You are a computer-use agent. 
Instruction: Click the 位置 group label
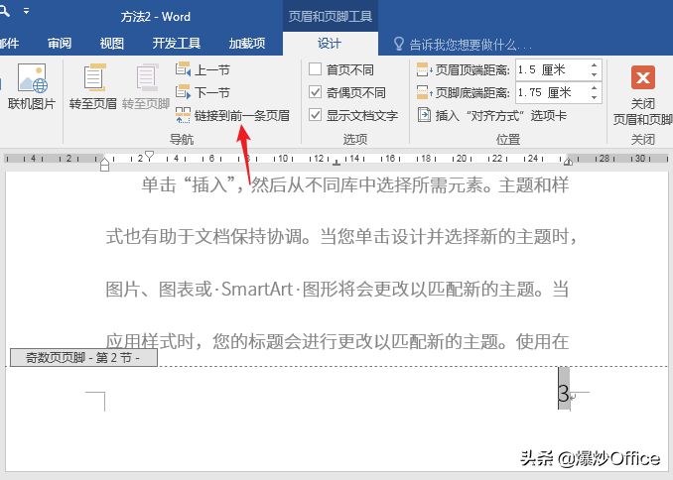(508, 139)
